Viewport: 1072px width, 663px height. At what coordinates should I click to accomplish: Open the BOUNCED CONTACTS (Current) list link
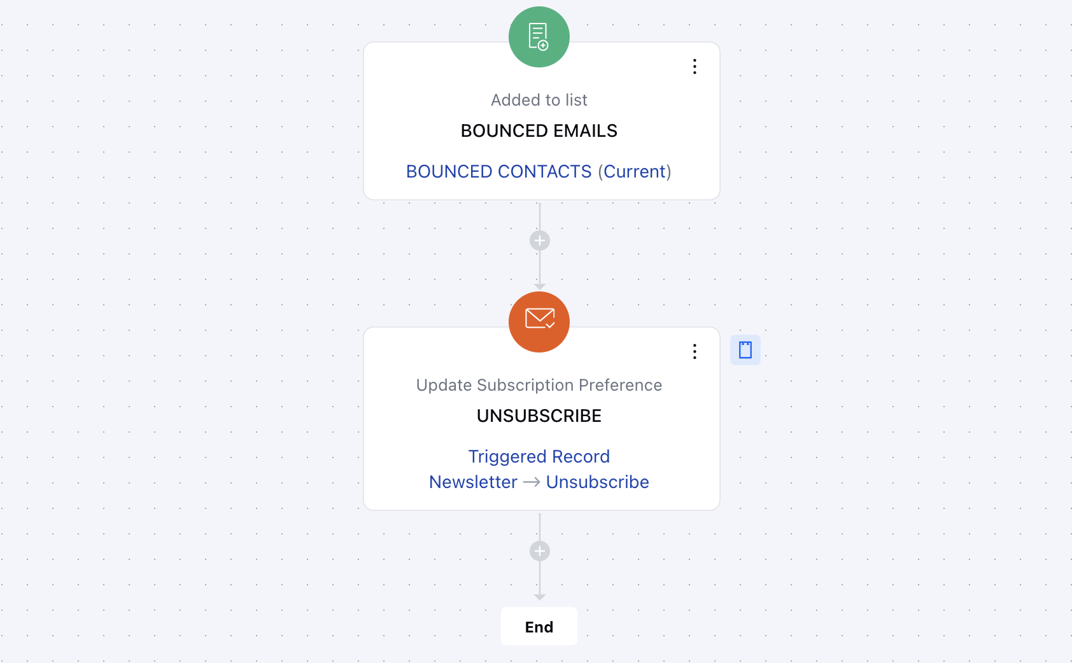[539, 172]
